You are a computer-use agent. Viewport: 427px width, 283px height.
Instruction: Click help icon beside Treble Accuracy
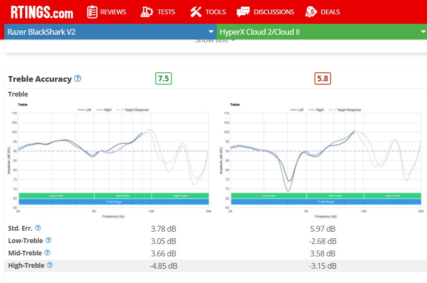(x=77, y=78)
